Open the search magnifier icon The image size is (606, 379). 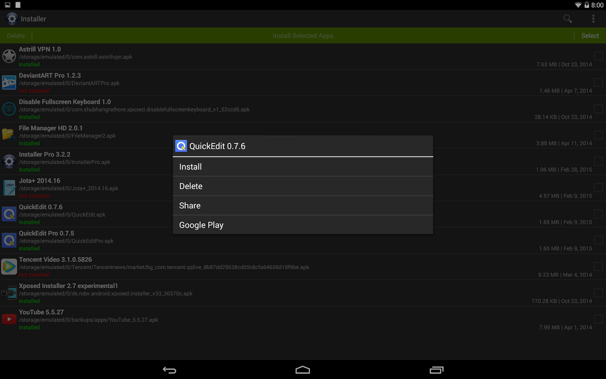click(x=568, y=19)
